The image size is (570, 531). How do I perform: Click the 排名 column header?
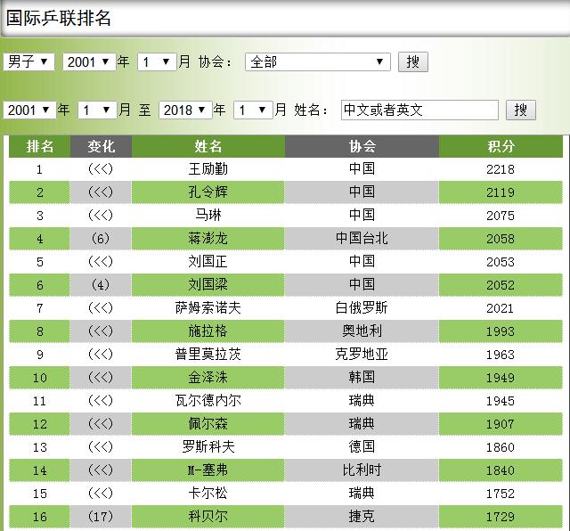coord(39,147)
